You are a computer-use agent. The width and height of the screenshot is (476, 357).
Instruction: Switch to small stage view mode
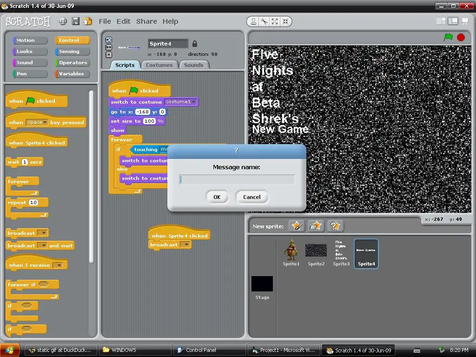[x=441, y=21]
